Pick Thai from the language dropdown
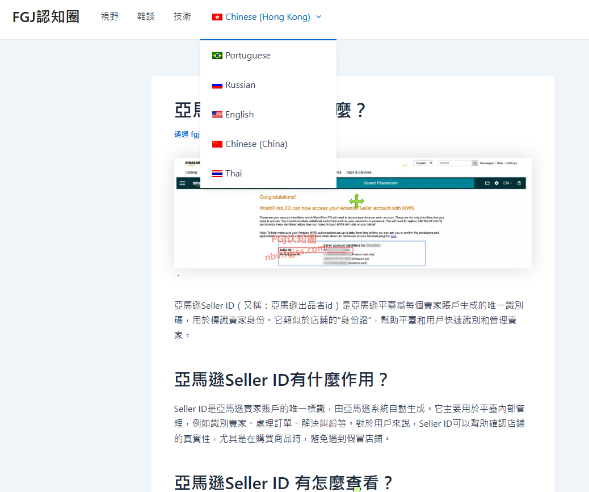589x492 pixels. (x=234, y=174)
